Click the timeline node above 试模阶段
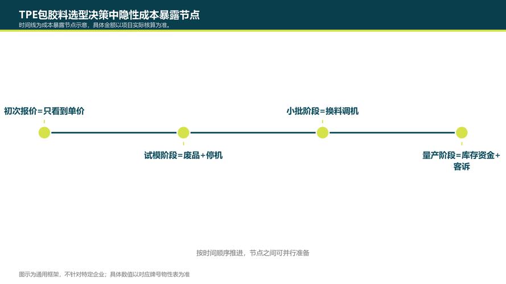 (x=183, y=133)
